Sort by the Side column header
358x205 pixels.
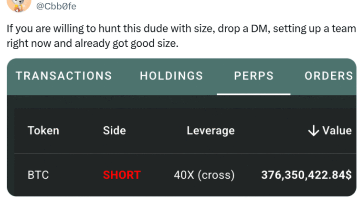tap(114, 130)
